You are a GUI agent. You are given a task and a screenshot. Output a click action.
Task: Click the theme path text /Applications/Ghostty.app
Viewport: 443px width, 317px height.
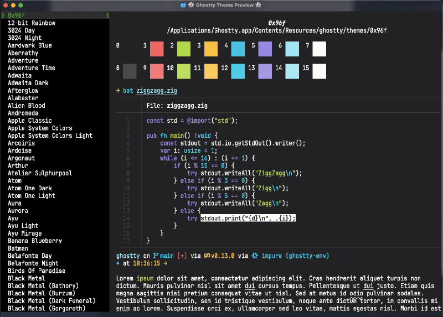277,30
